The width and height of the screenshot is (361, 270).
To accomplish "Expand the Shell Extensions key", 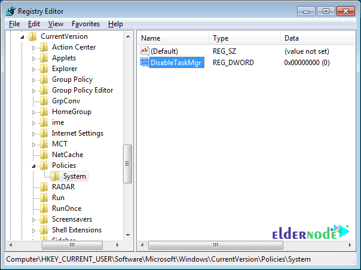I will tap(33, 230).
